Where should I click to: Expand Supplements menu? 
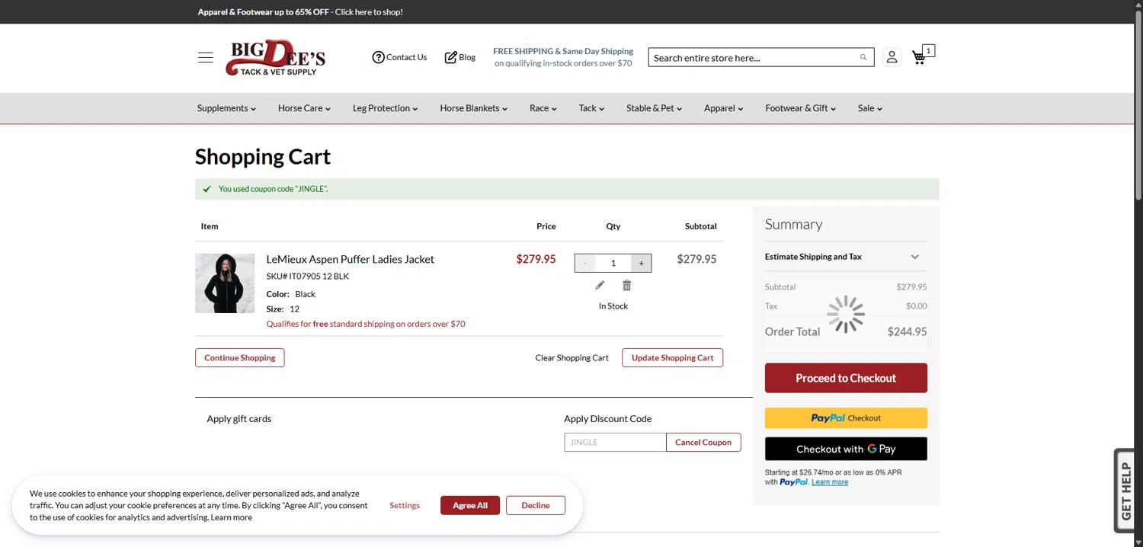[226, 108]
